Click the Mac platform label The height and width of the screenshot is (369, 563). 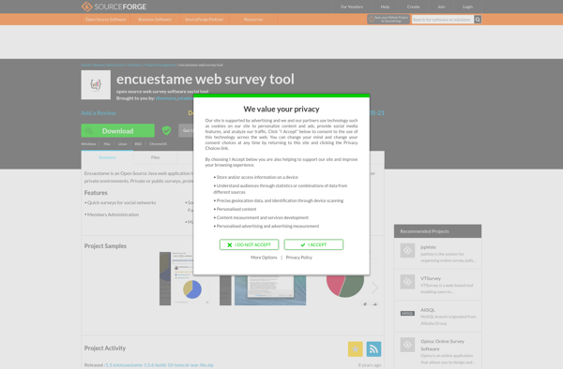[107, 144]
